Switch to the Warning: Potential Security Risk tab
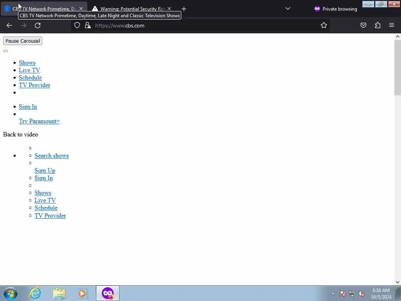The width and height of the screenshot is (401, 301). pyautogui.click(x=132, y=9)
